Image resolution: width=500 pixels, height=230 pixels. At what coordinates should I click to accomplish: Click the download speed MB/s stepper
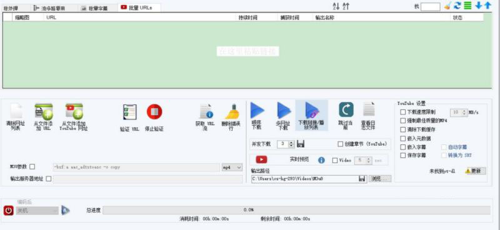tap(459, 112)
